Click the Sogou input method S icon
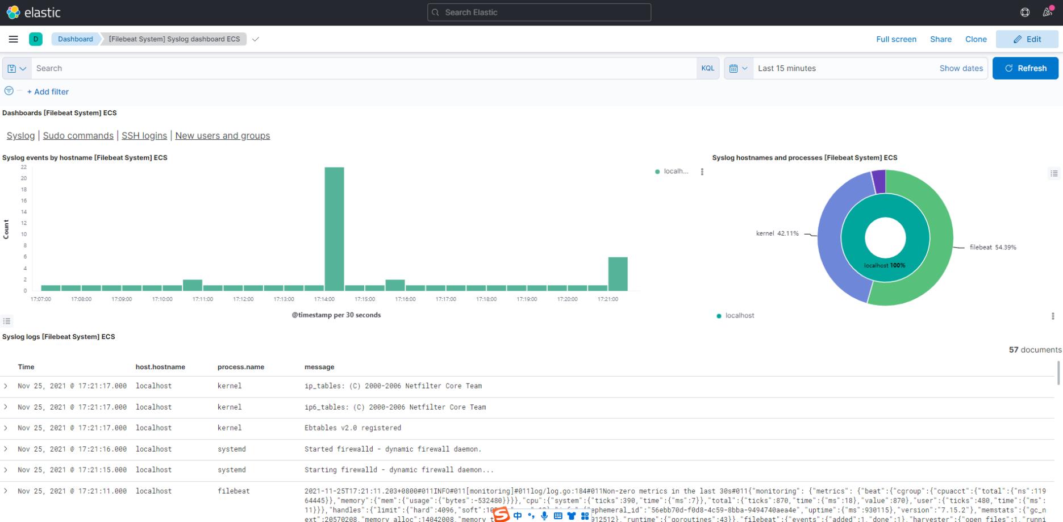 tap(501, 515)
